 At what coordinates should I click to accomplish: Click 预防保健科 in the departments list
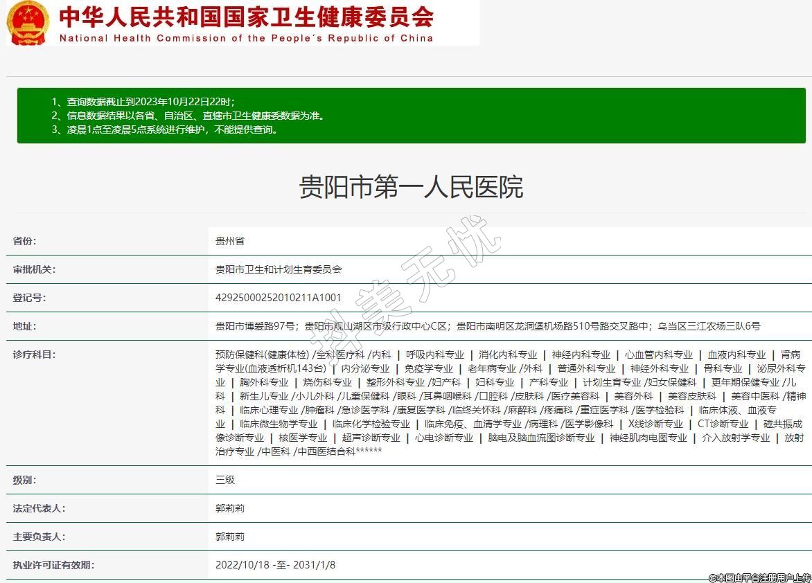pos(239,355)
